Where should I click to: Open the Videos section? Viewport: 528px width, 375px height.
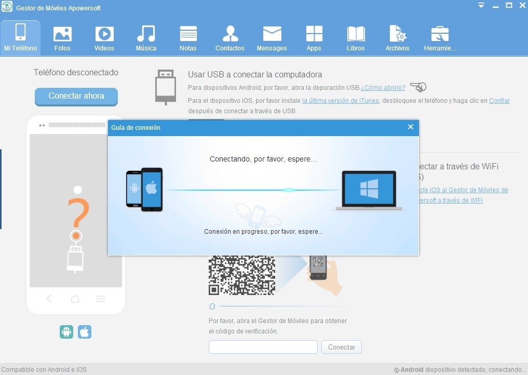pos(104,38)
